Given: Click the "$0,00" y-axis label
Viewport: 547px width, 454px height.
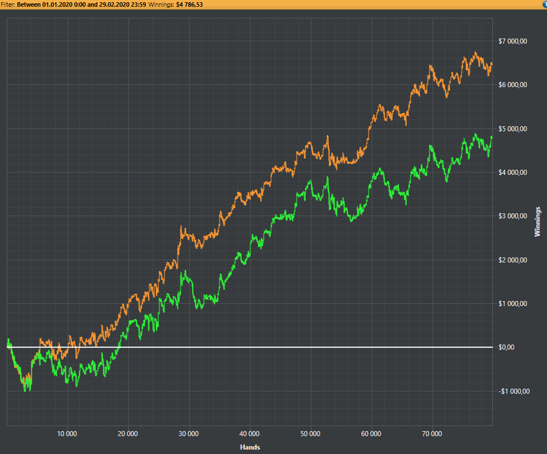Looking at the screenshot, I should (506, 347).
